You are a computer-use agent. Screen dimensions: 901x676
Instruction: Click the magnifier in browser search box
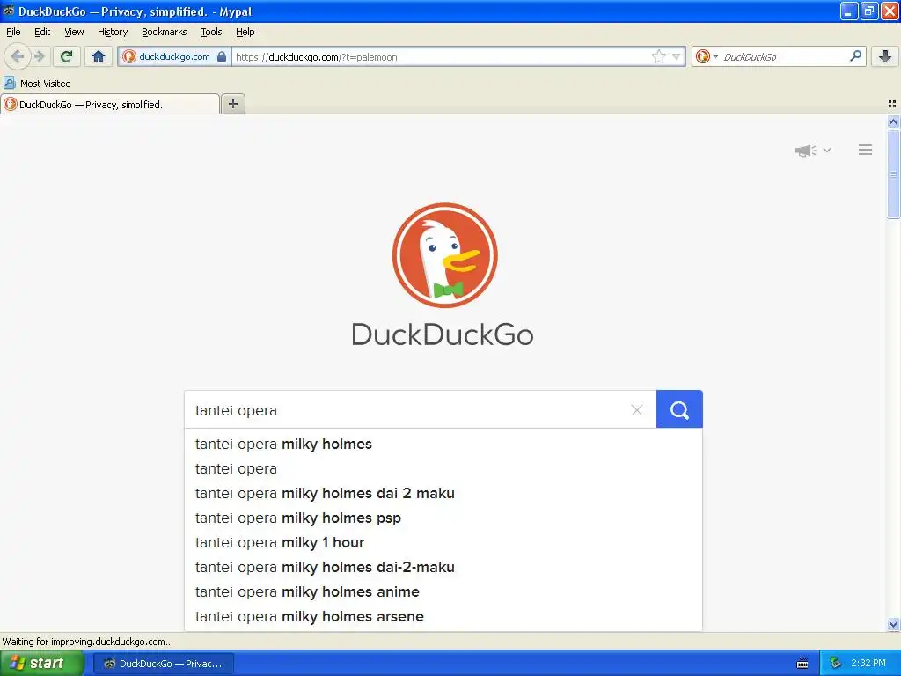pyautogui.click(x=855, y=56)
